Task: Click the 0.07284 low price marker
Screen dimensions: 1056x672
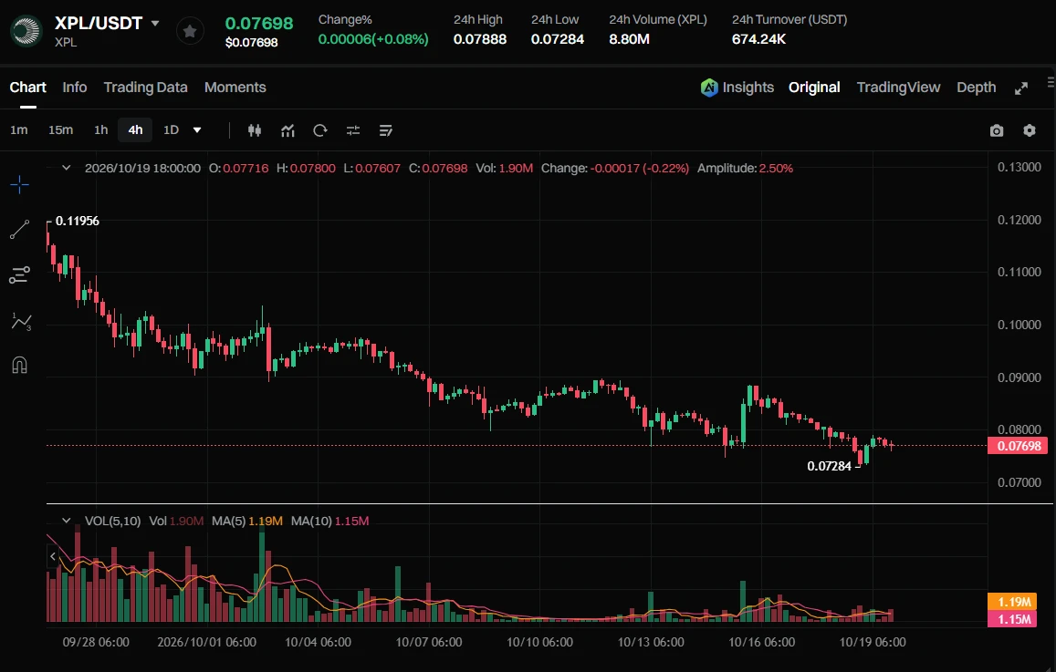Action: (829, 466)
